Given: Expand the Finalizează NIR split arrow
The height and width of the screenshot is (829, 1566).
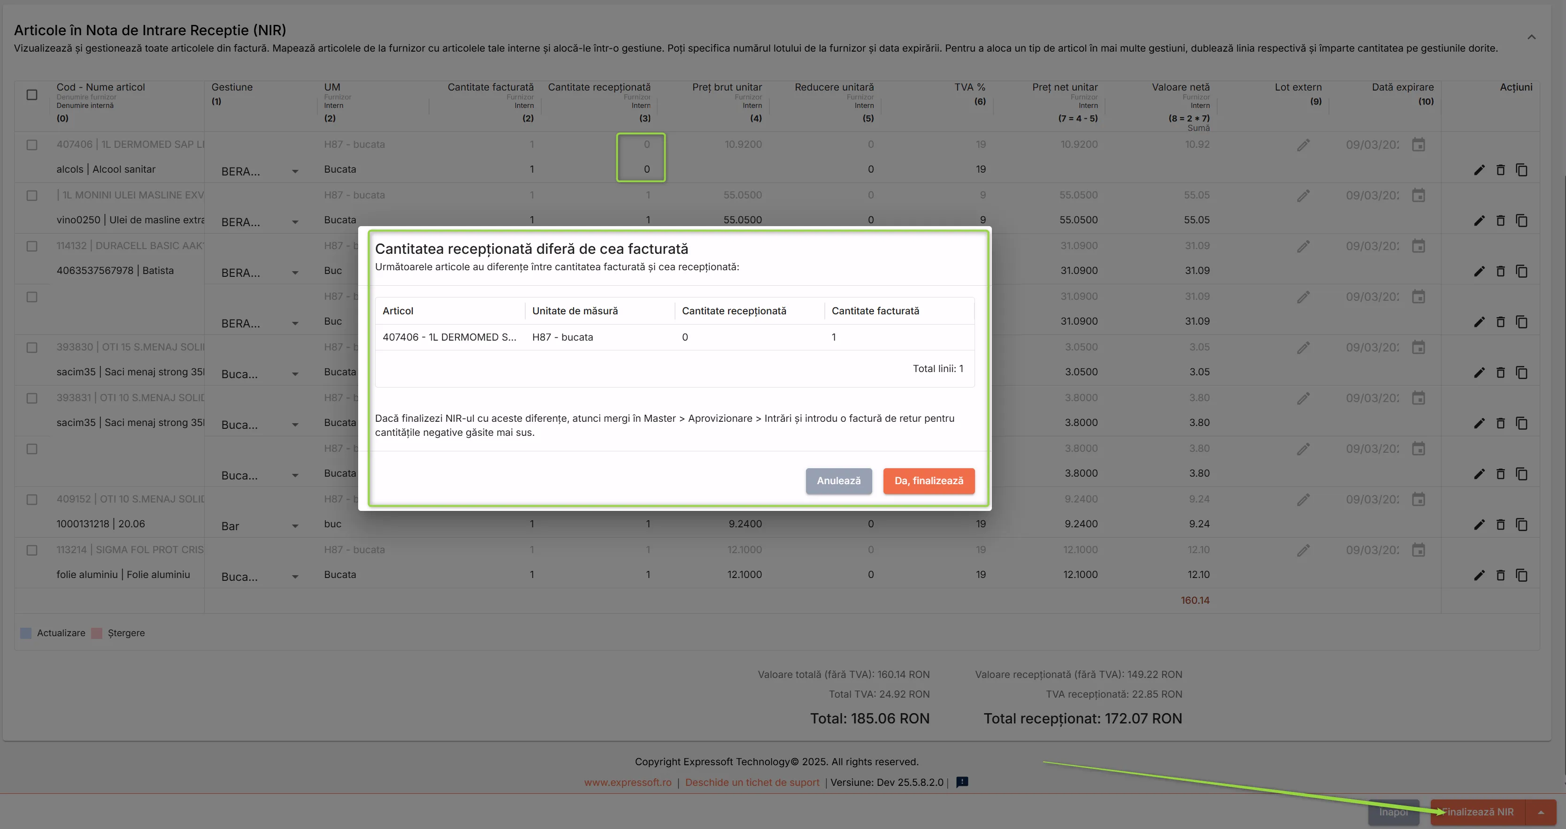Looking at the screenshot, I should [x=1541, y=812].
